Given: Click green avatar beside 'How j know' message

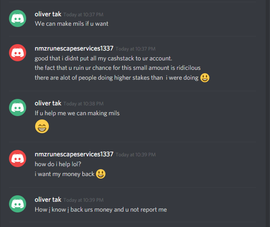Looking at the screenshot, I should tap(18, 204).
